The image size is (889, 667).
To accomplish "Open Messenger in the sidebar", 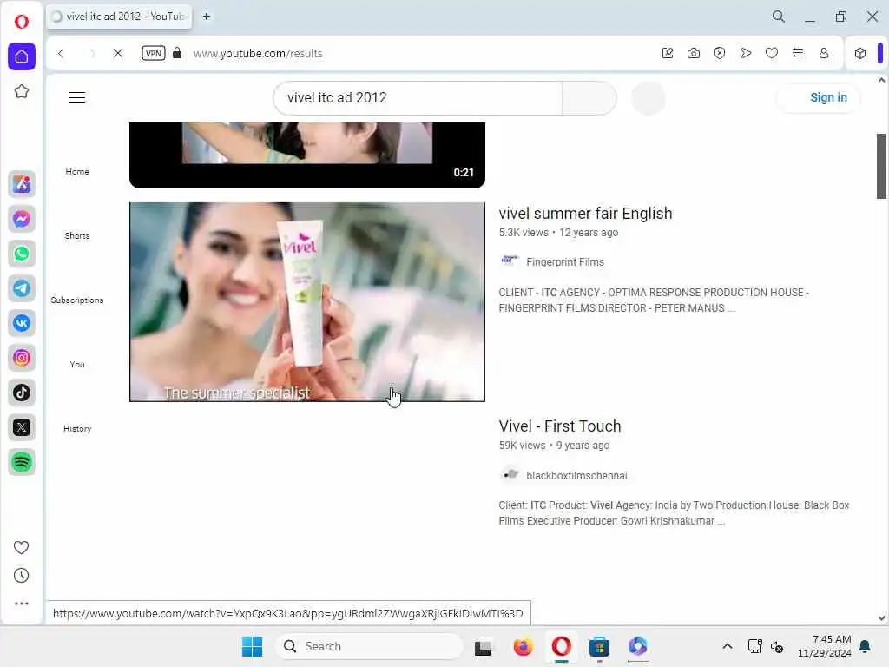I will tap(22, 219).
